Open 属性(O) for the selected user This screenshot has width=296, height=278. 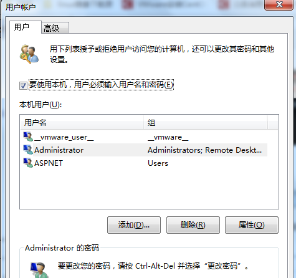252,225
